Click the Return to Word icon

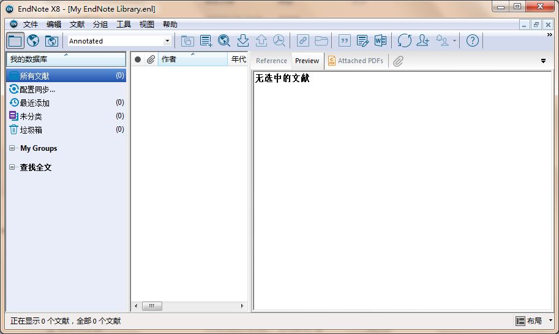tap(380, 40)
